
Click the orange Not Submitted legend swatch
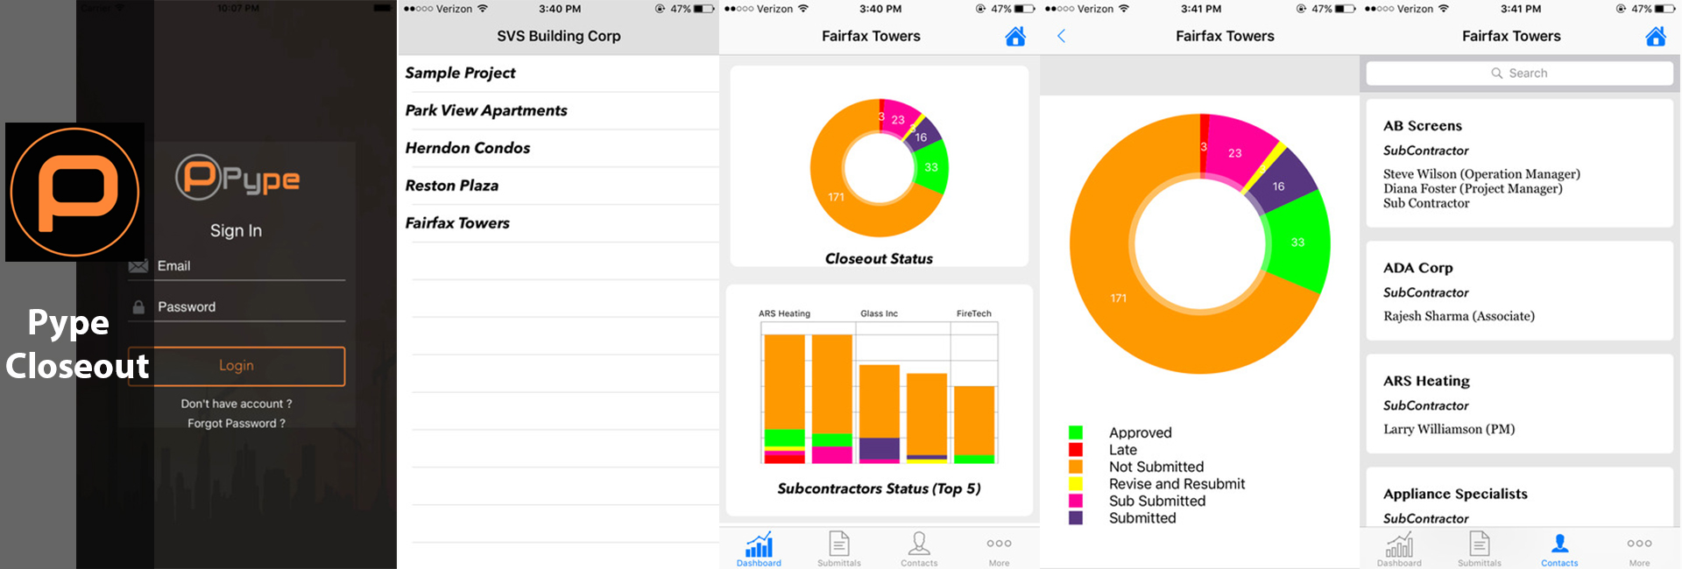pos(1076,467)
